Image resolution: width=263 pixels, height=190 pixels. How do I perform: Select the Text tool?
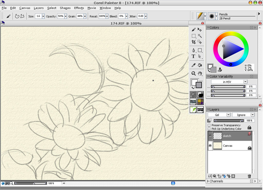pos(194,56)
